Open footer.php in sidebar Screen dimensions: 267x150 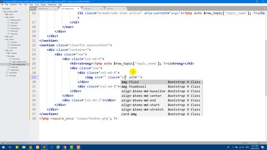pos(14,67)
